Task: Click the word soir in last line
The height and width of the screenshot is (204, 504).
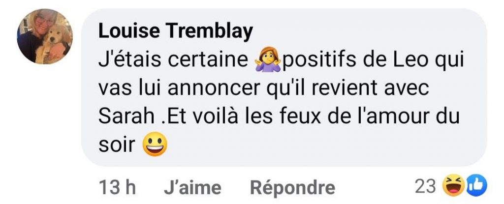Action: coord(116,145)
